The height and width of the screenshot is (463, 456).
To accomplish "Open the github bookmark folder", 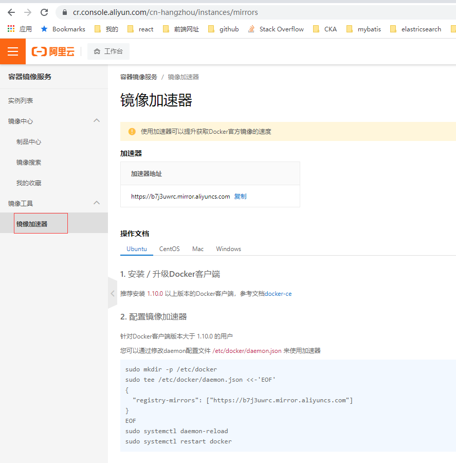I will (x=224, y=29).
